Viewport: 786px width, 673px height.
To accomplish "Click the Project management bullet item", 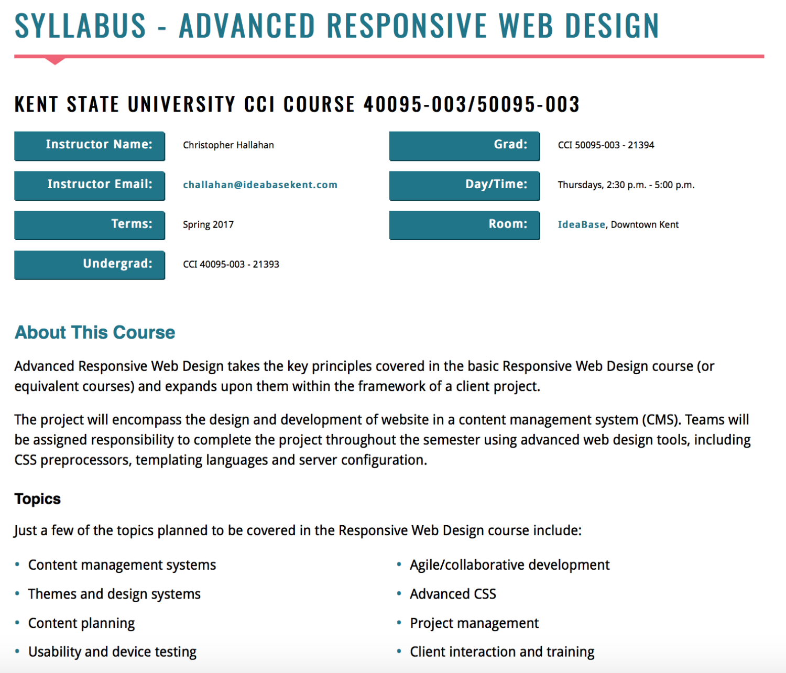I will tap(474, 623).
